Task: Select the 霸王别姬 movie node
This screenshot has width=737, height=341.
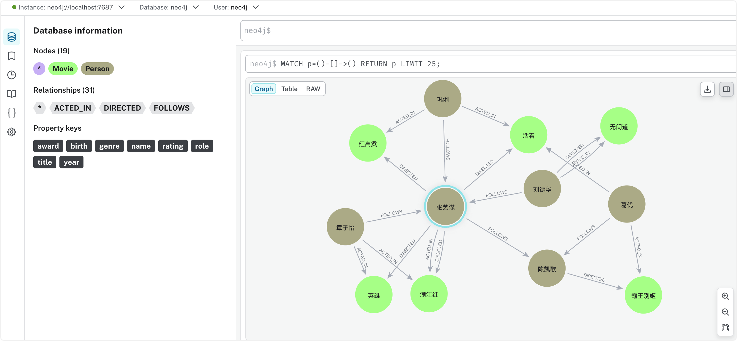Action: (x=643, y=295)
